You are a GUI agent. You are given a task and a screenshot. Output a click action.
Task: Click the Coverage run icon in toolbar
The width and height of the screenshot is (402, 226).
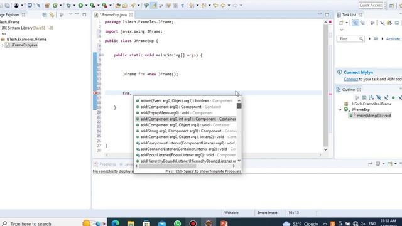pos(92,5)
